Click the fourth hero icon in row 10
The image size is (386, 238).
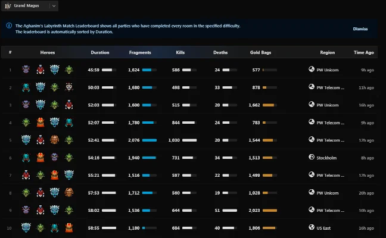pyautogui.click(x=69, y=228)
